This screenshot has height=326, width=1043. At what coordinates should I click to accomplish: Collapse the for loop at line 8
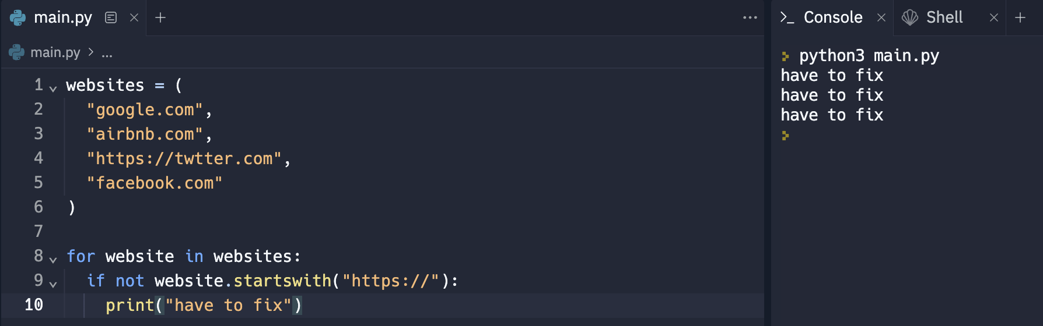[x=53, y=260]
